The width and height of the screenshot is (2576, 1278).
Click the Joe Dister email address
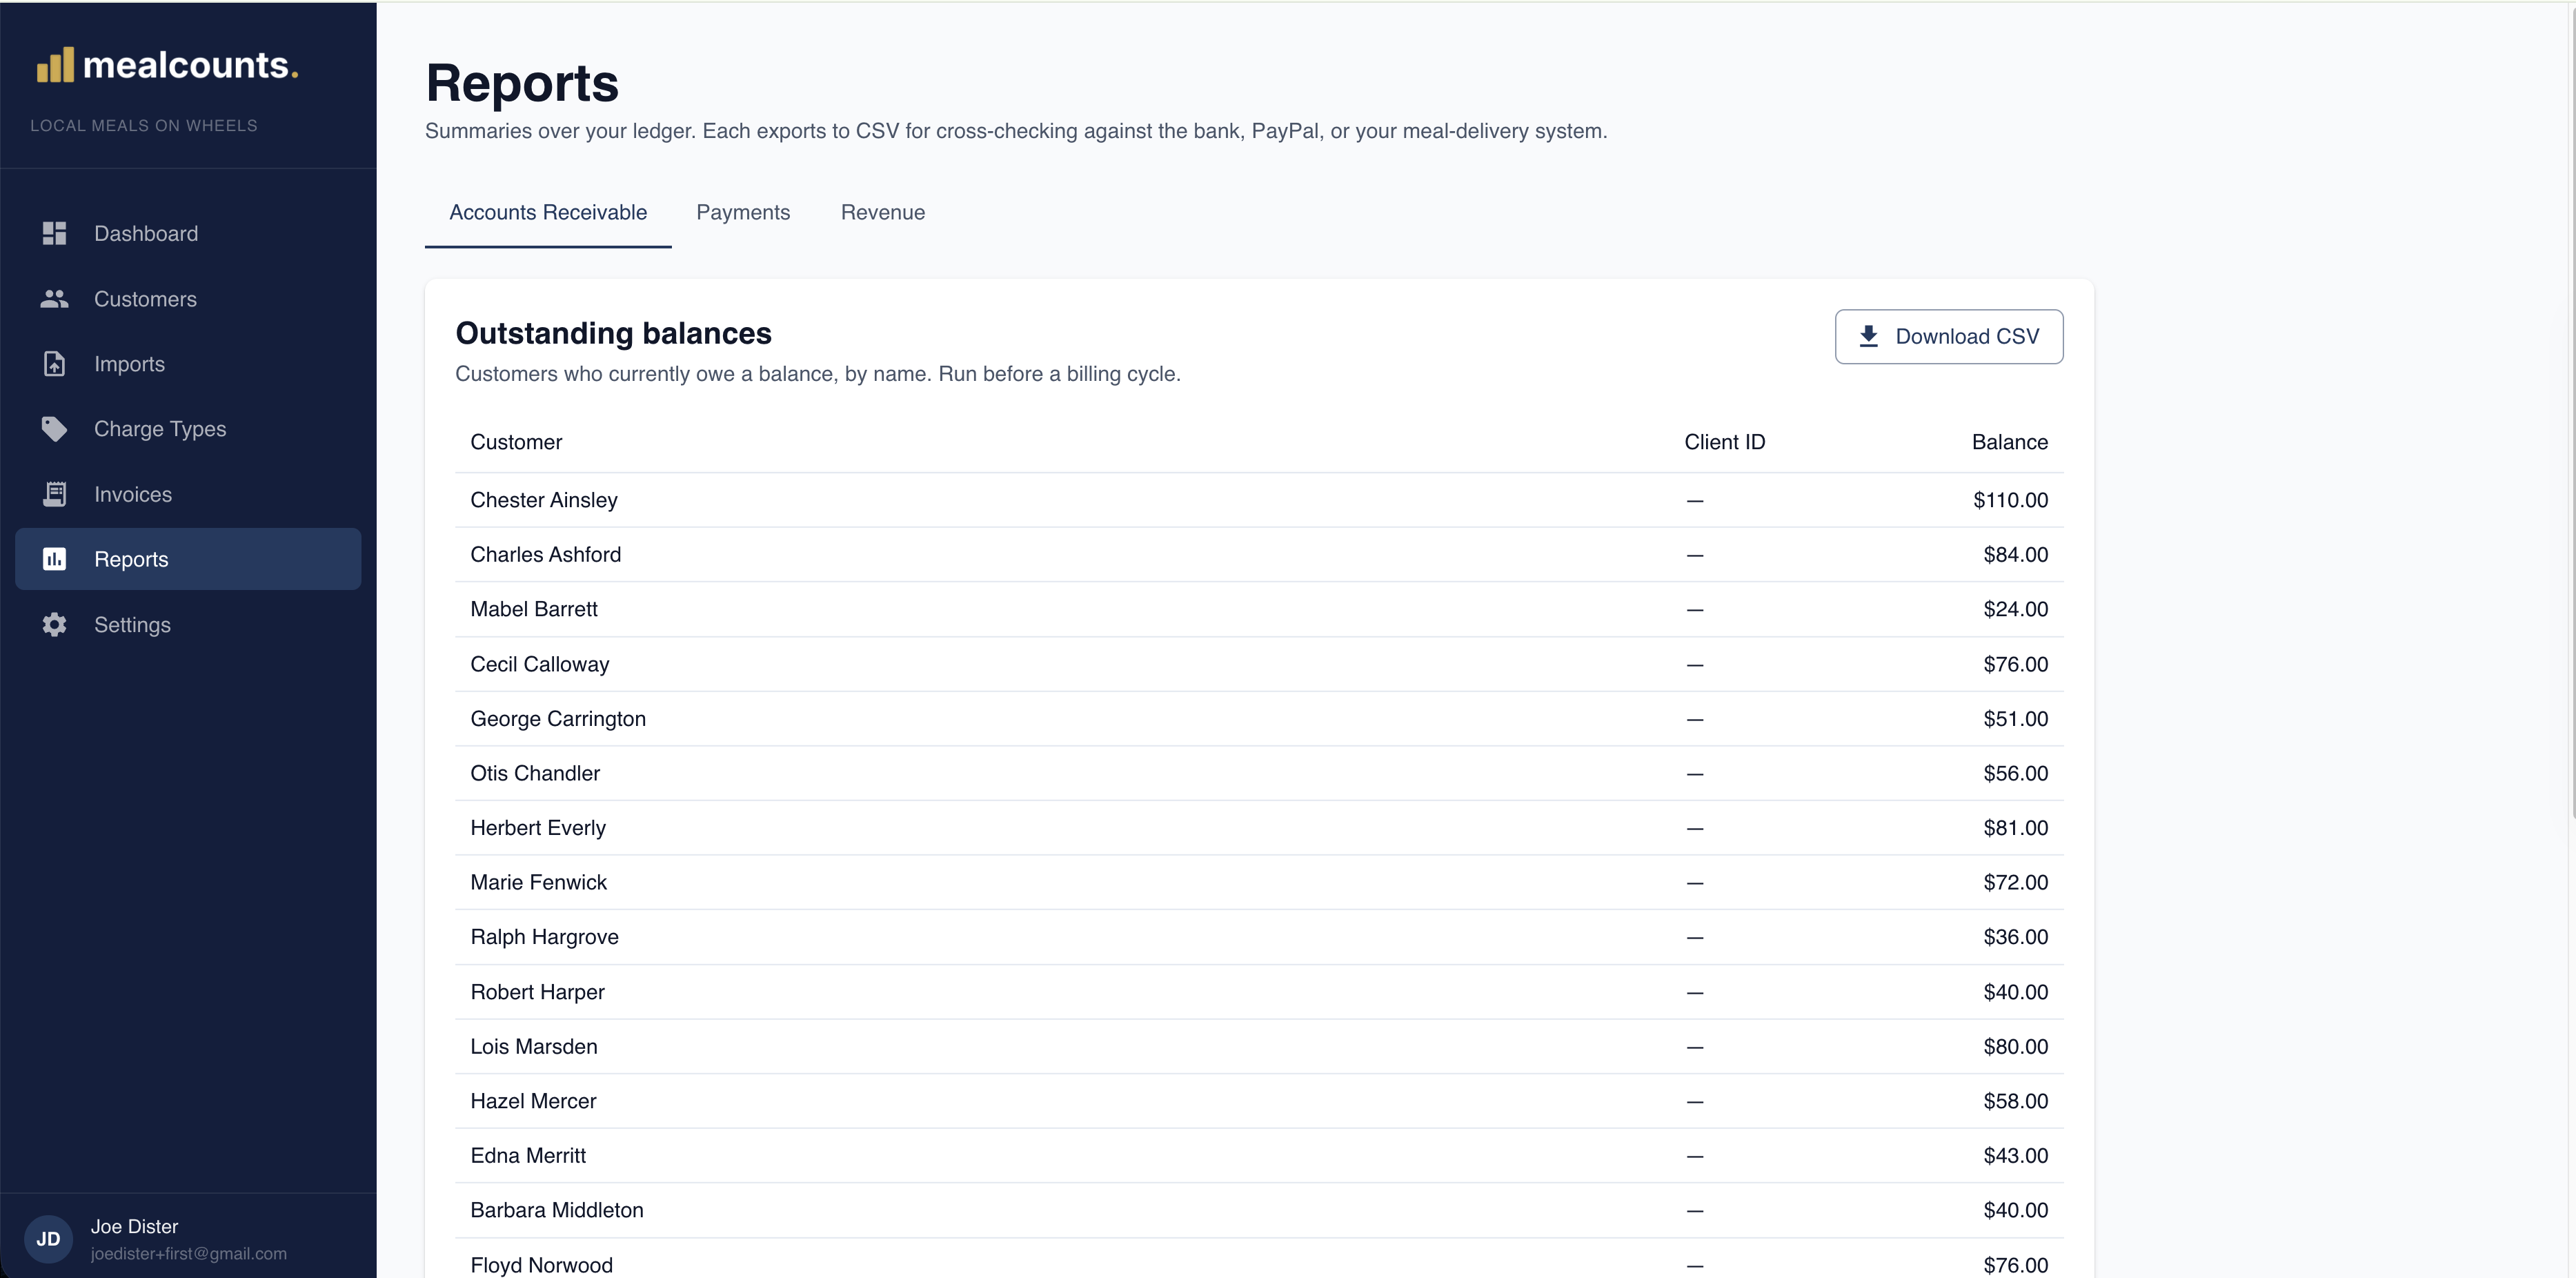pos(189,1254)
